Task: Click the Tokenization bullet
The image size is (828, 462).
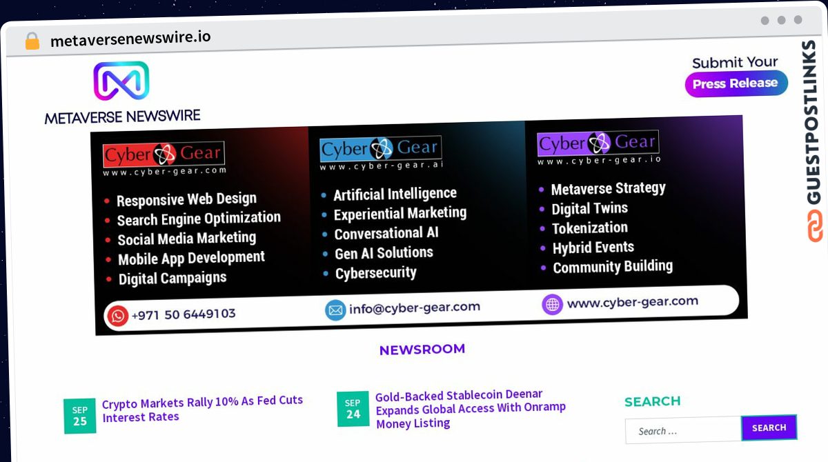Action: (x=590, y=228)
